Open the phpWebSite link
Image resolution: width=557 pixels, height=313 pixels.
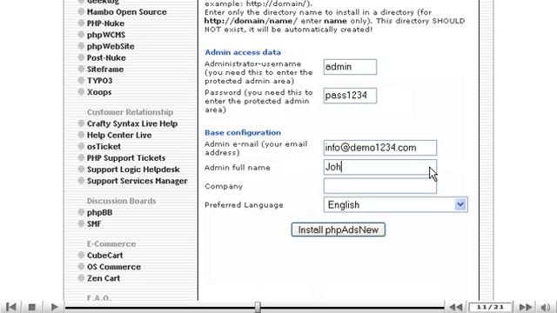111,46
